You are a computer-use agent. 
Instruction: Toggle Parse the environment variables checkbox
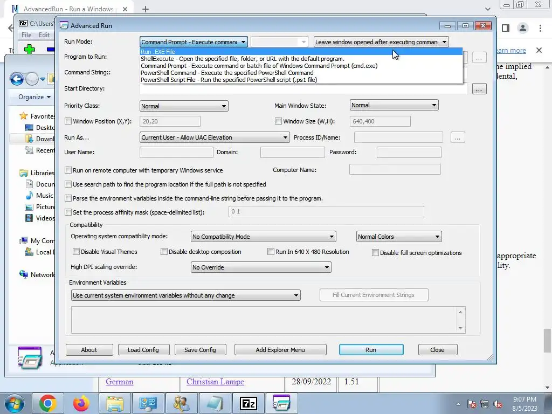coord(68,198)
